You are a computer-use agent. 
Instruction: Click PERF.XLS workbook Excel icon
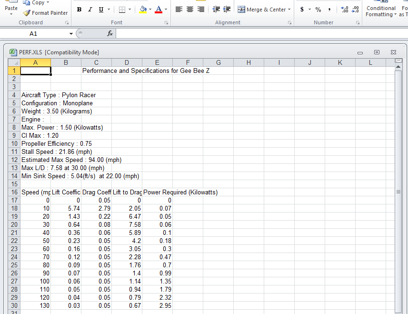pyautogui.click(x=13, y=52)
